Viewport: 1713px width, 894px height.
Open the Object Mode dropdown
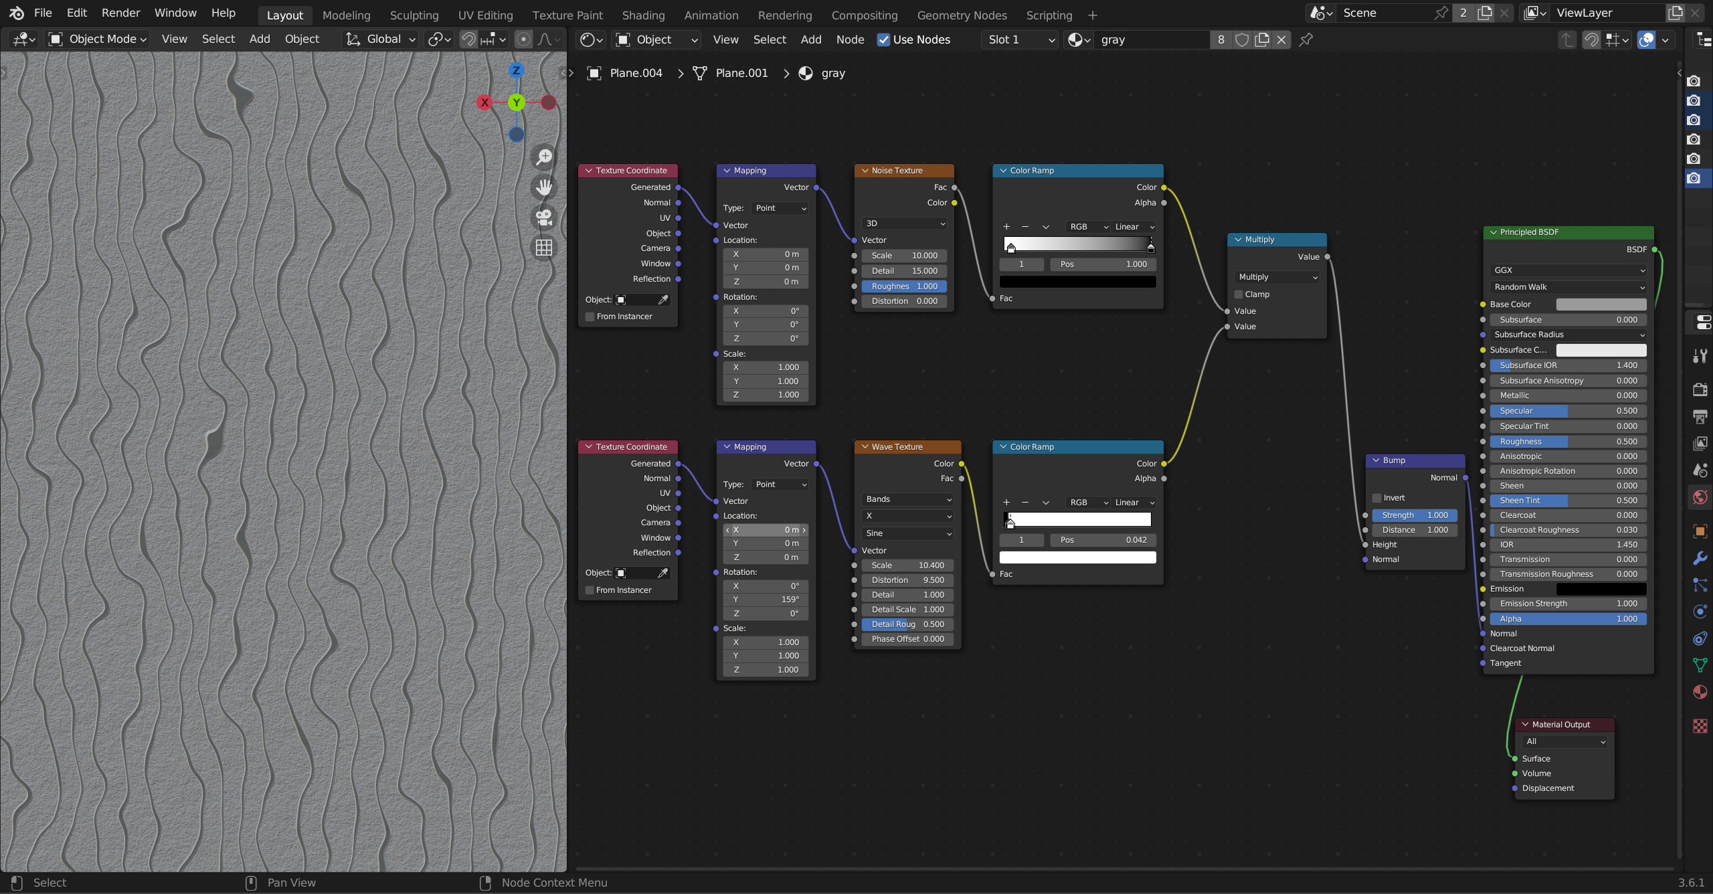click(x=98, y=39)
